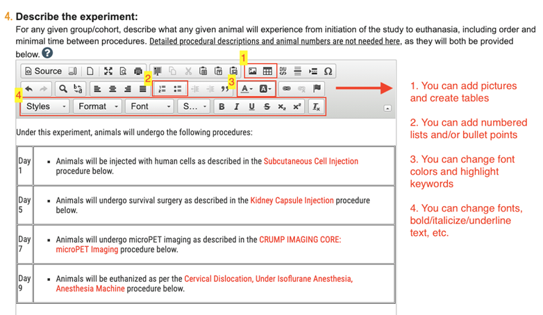This screenshot has width=543, height=315.
Task: Open the font Size dropdown
Action: coord(194,106)
